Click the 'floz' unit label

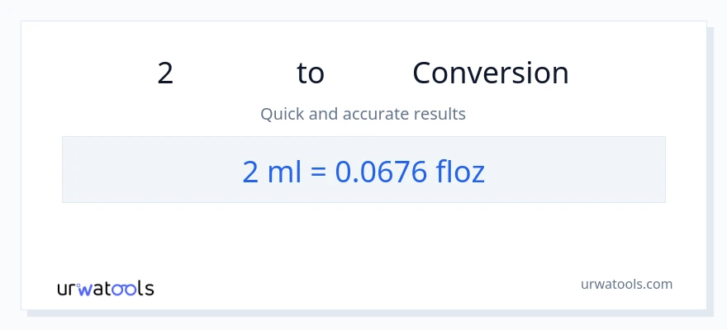point(459,171)
